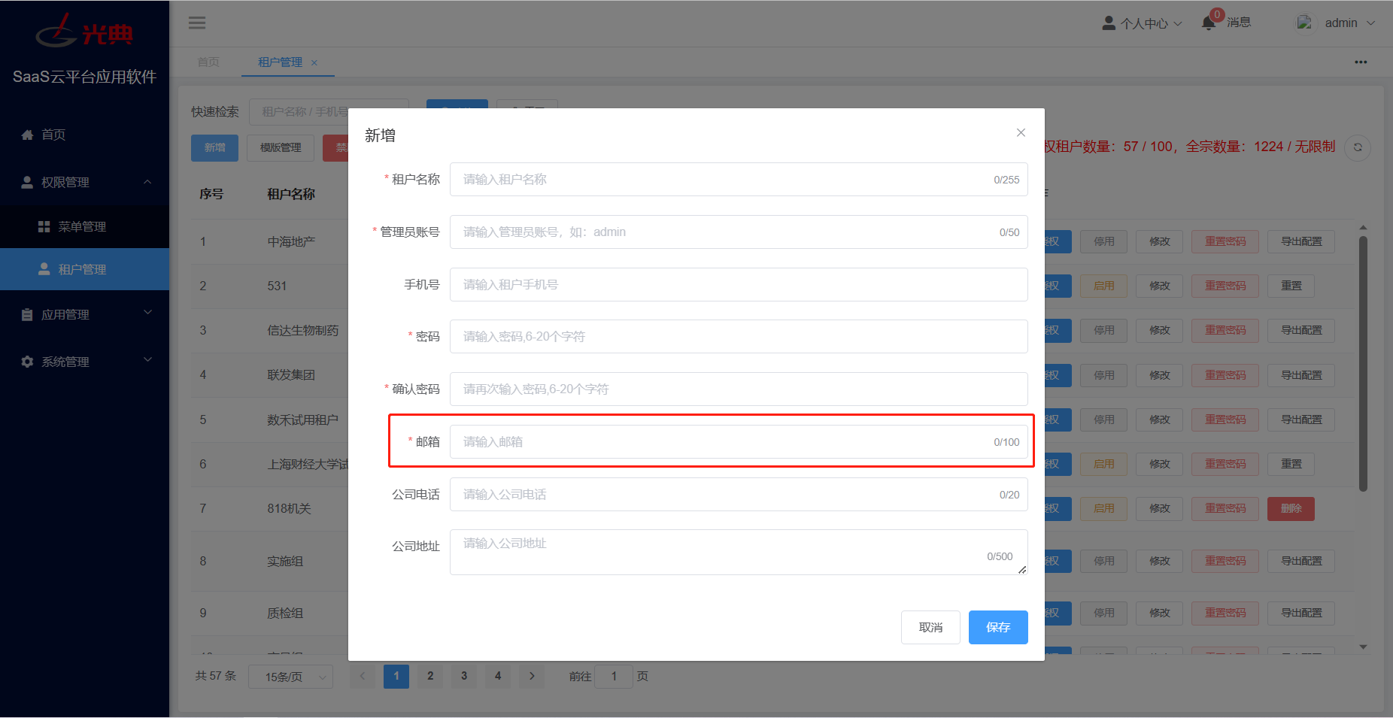The width and height of the screenshot is (1393, 718).
Task: Focus the 公司电话 input field
Action: coord(739,495)
